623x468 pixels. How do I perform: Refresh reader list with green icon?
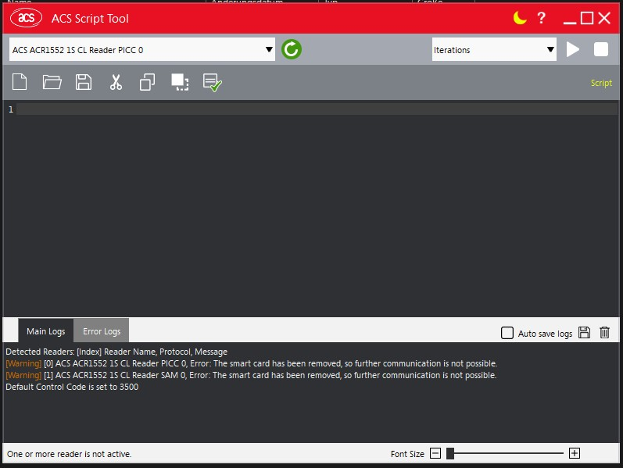pos(292,50)
